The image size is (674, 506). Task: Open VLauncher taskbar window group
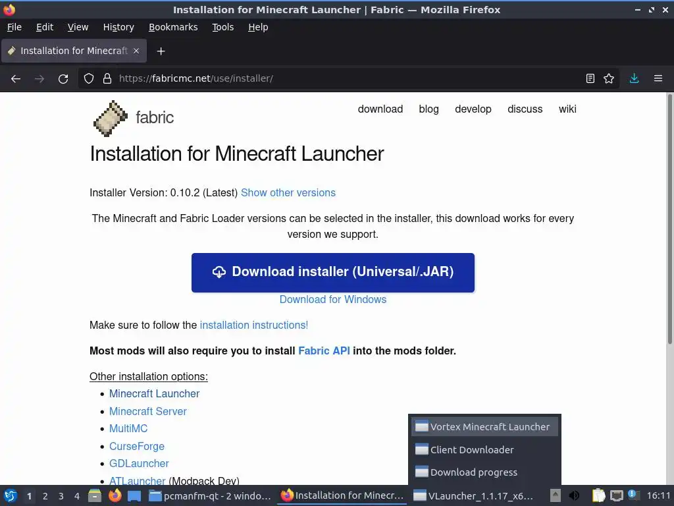[x=474, y=495]
